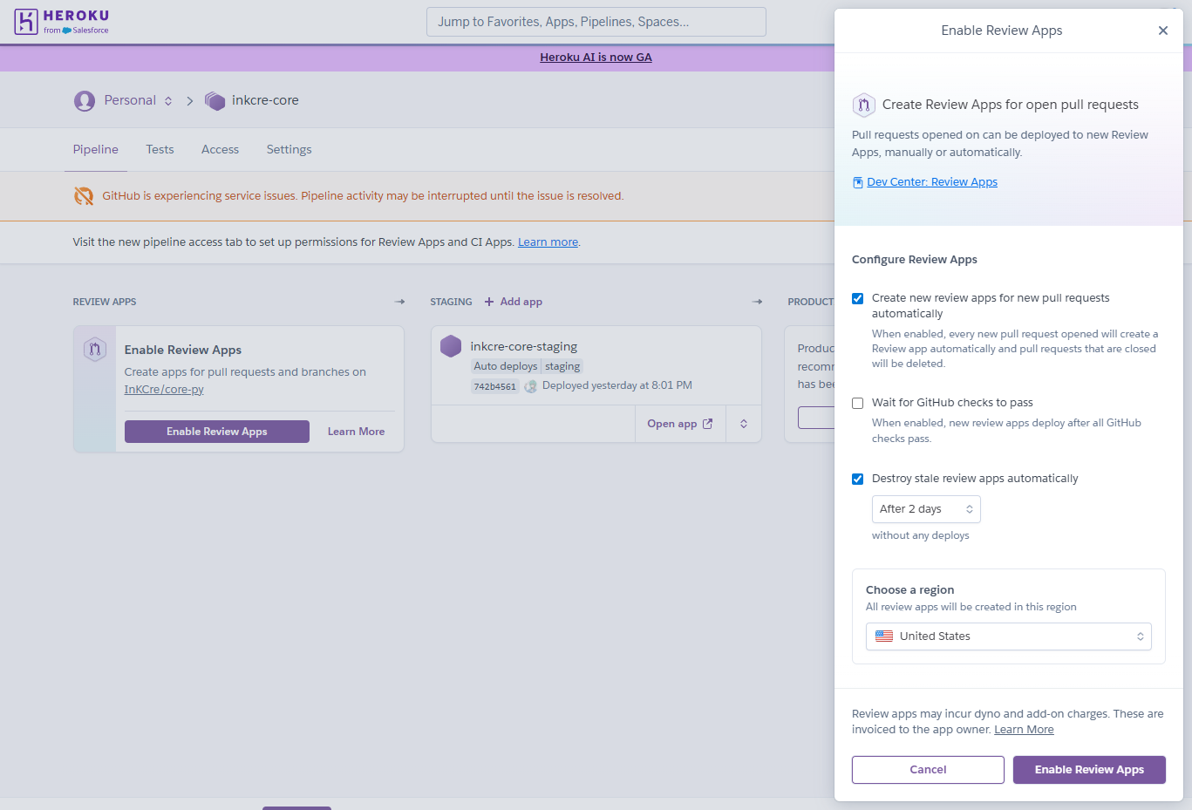Open the Dev Center: Review Apps link
Viewport: 1192px width, 810px height.
pos(932,182)
